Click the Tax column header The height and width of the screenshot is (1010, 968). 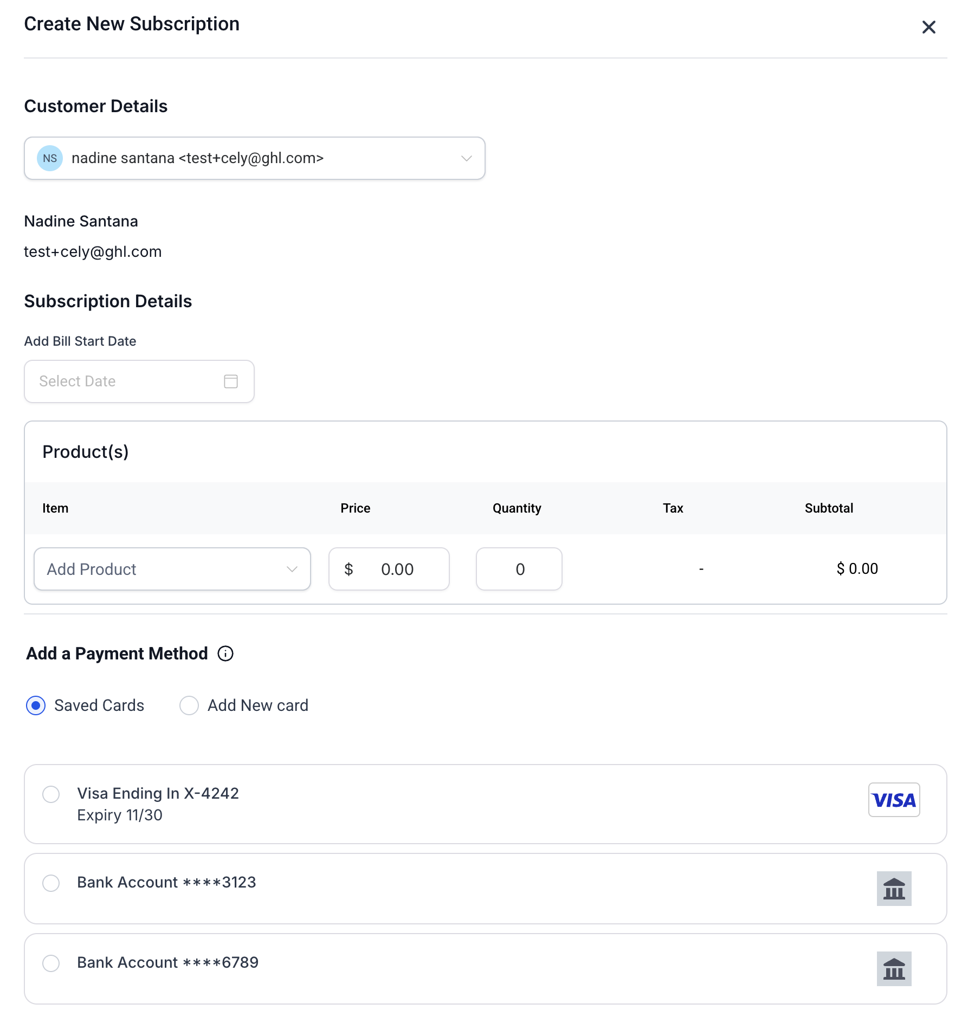pyautogui.click(x=673, y=508)
